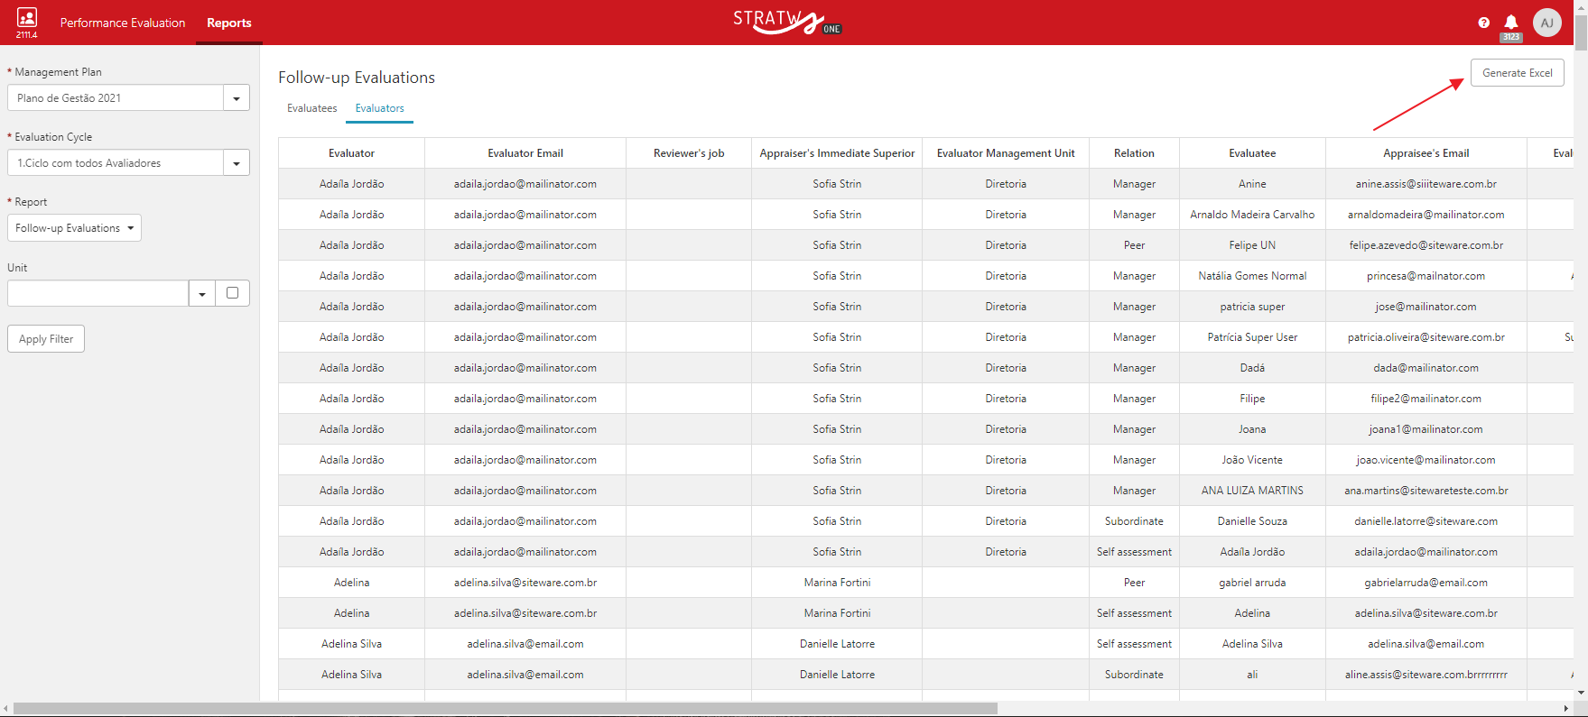
Task: Expand the Evaluation Cycle dropdown arrow
Action: tap(237, 163)
